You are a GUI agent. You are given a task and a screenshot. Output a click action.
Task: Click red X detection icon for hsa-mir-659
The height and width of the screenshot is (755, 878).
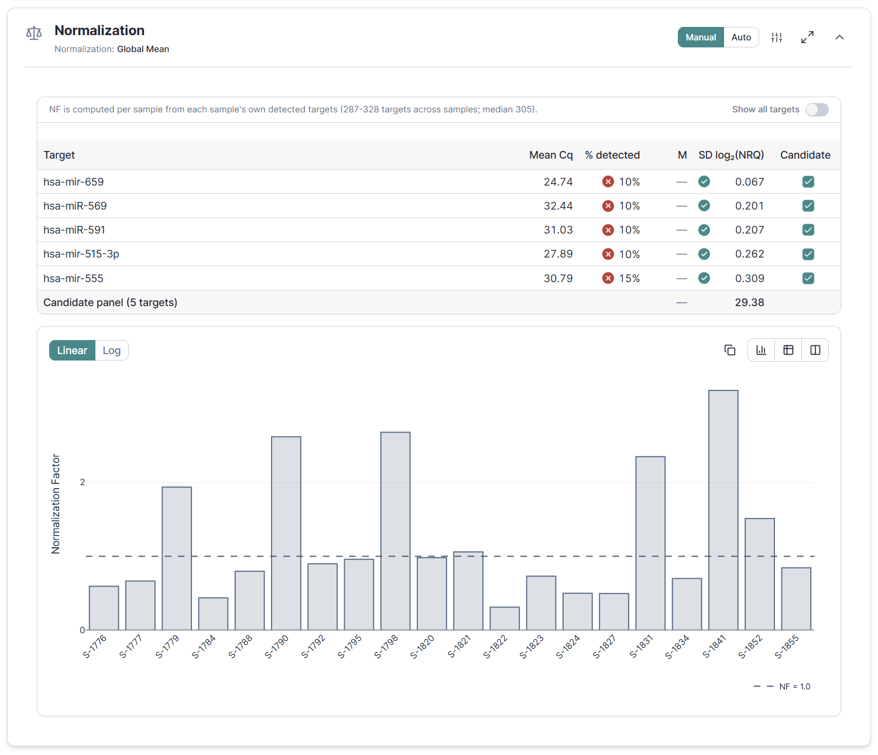pos(608,181)
